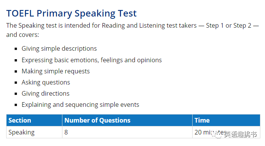Select the Making simple requests item

55,71
